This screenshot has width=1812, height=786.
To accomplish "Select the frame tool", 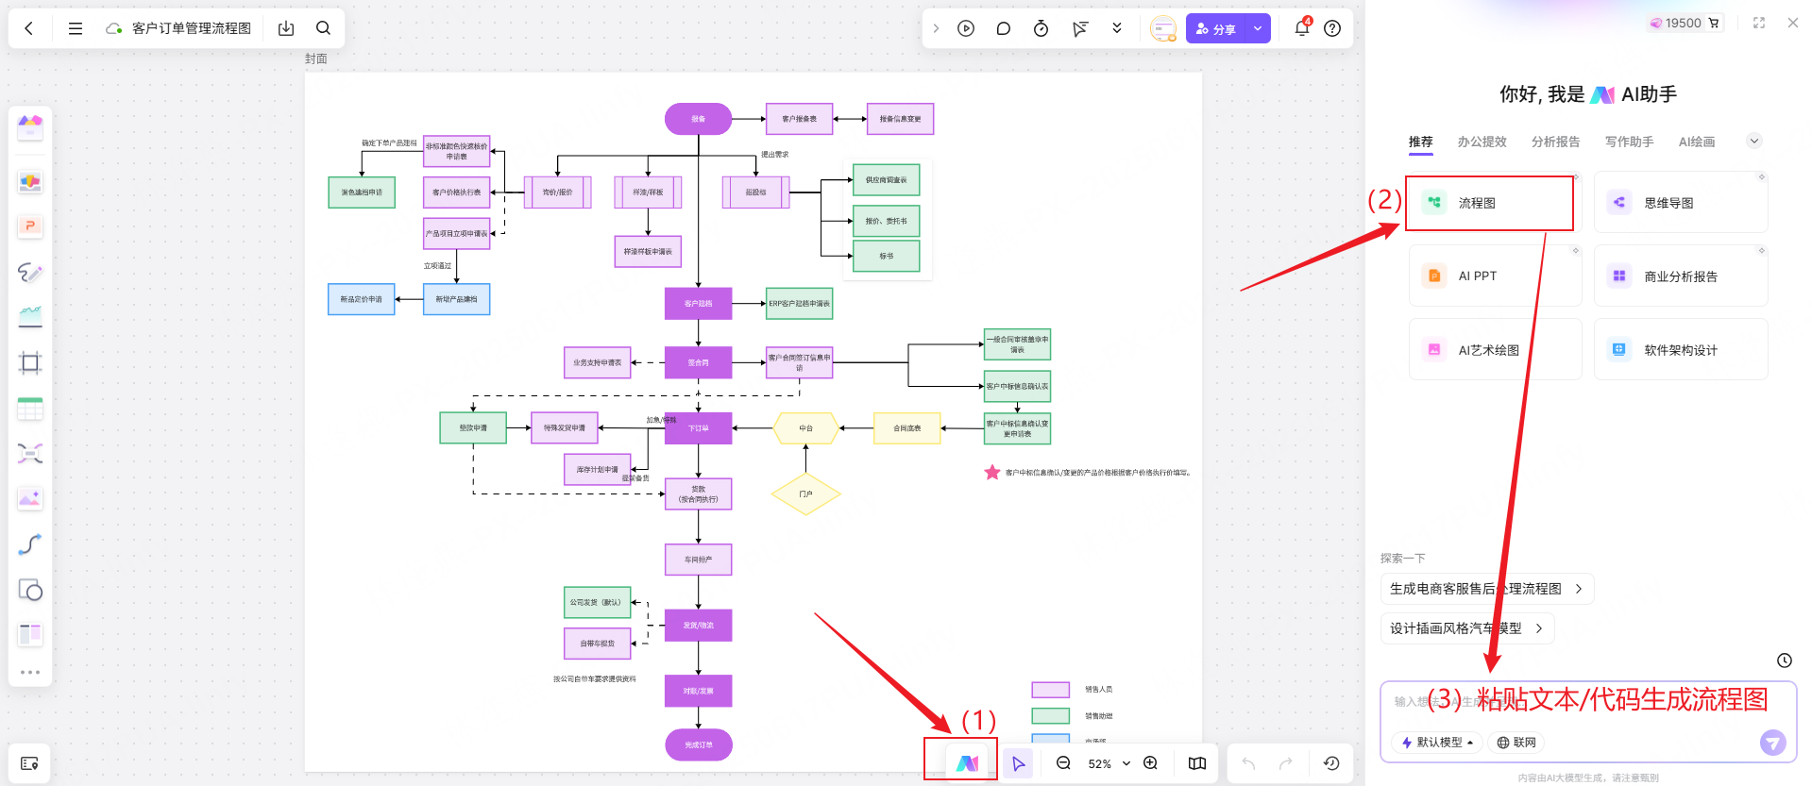I will [x=30, y=362].
